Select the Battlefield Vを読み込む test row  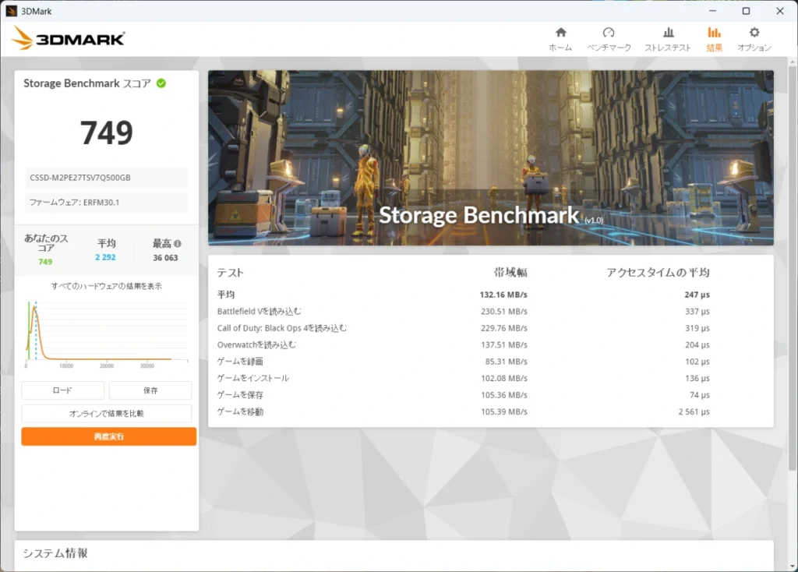click(463, 312)
